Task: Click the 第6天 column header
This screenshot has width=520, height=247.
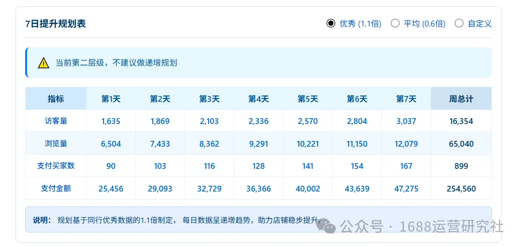Action: (357, 98)
